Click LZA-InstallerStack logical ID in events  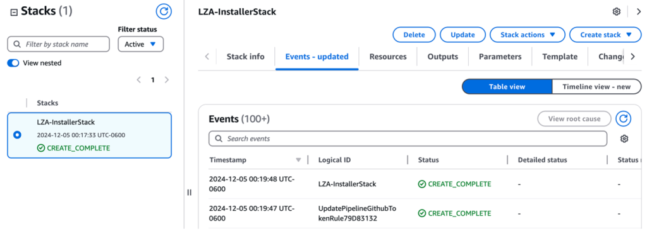point(347,184)
